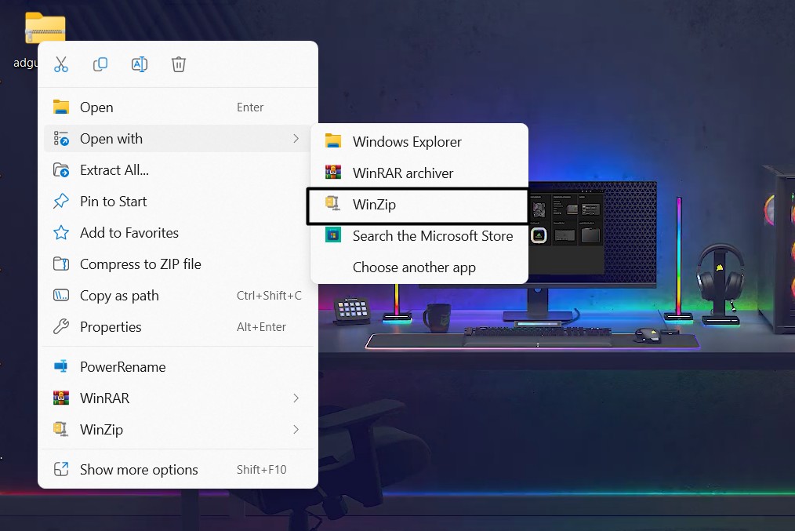The image size is (795, 531).
Task: Click the Copy icon in the context menu
Action: [x=100, y=64]
